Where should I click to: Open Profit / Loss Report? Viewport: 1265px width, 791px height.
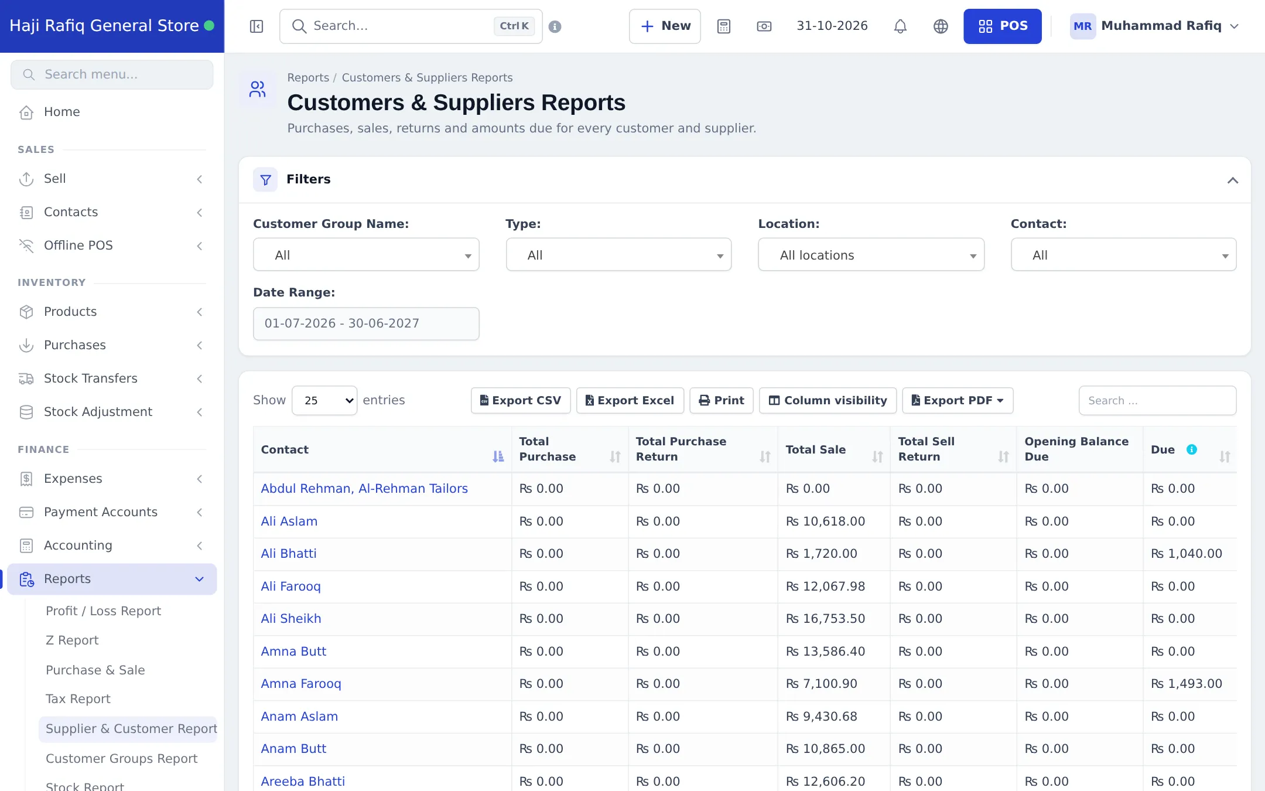103,611
